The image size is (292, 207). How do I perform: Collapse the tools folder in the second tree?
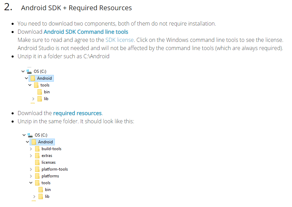(31, 183)
